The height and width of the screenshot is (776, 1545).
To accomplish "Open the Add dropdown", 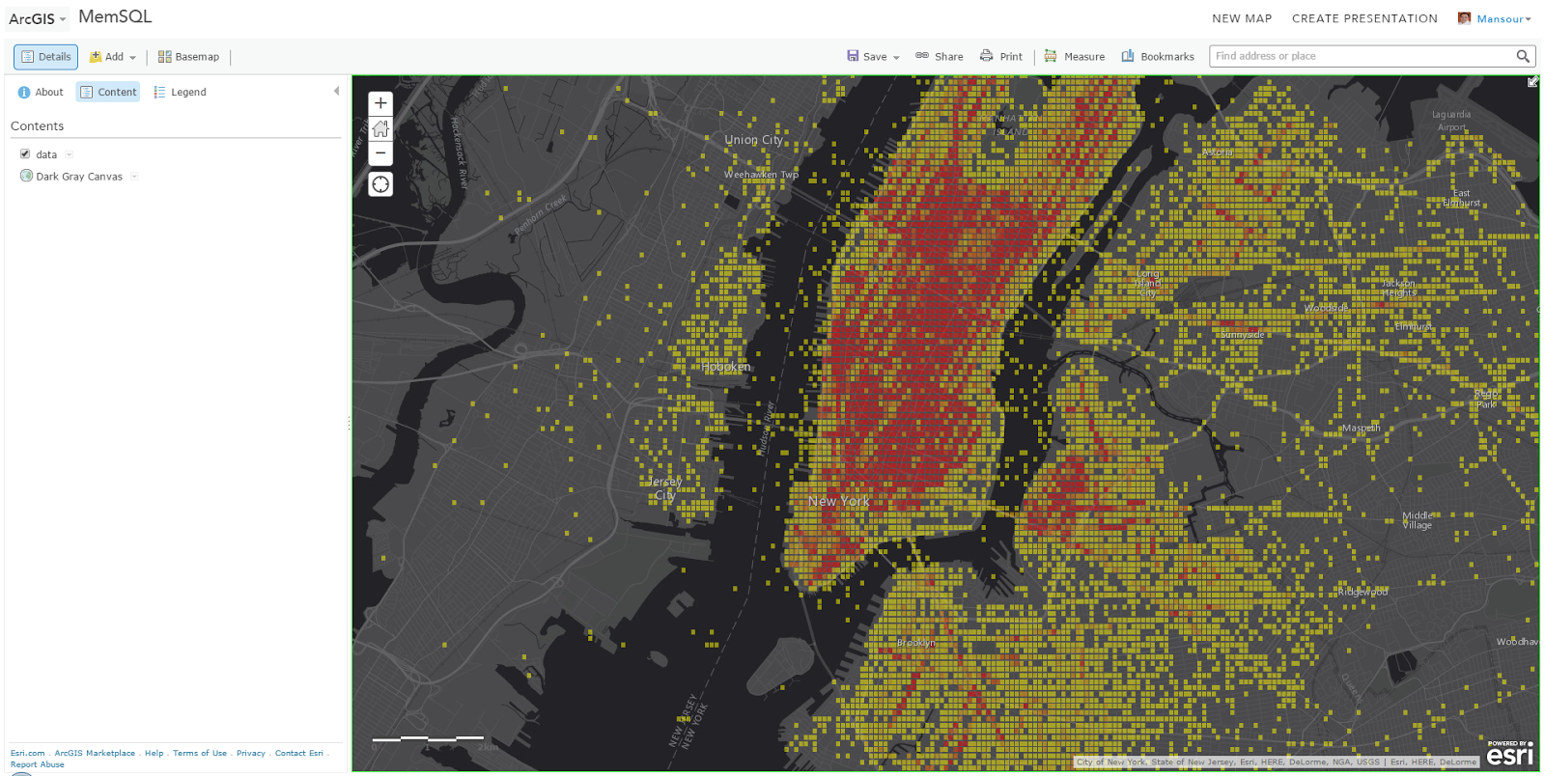I will pyautogui.click(x=113, y=57).
